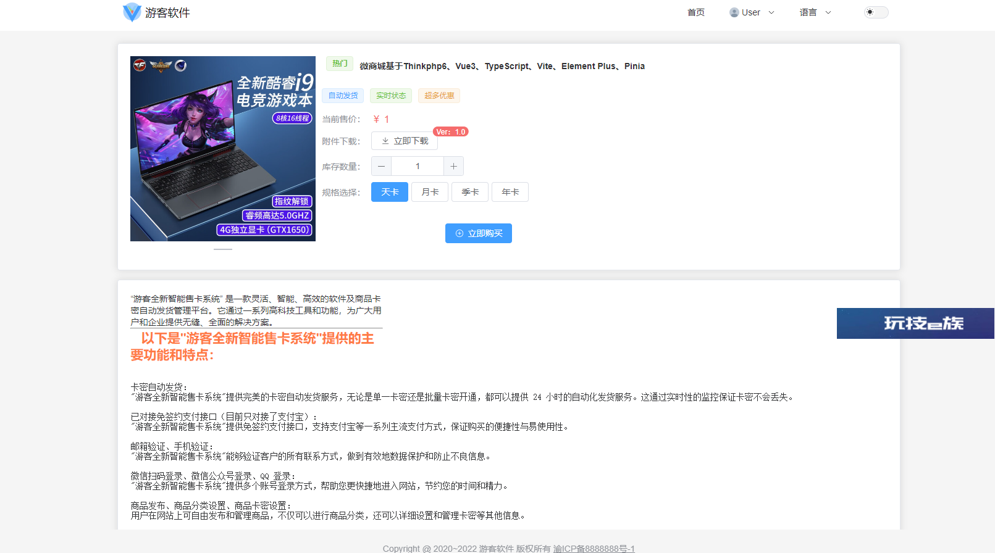Image resolution: width=995 pixels, height=553 pixels.
Task: Click the Ver: 1.0 badge
Action: tap(450, 131)
